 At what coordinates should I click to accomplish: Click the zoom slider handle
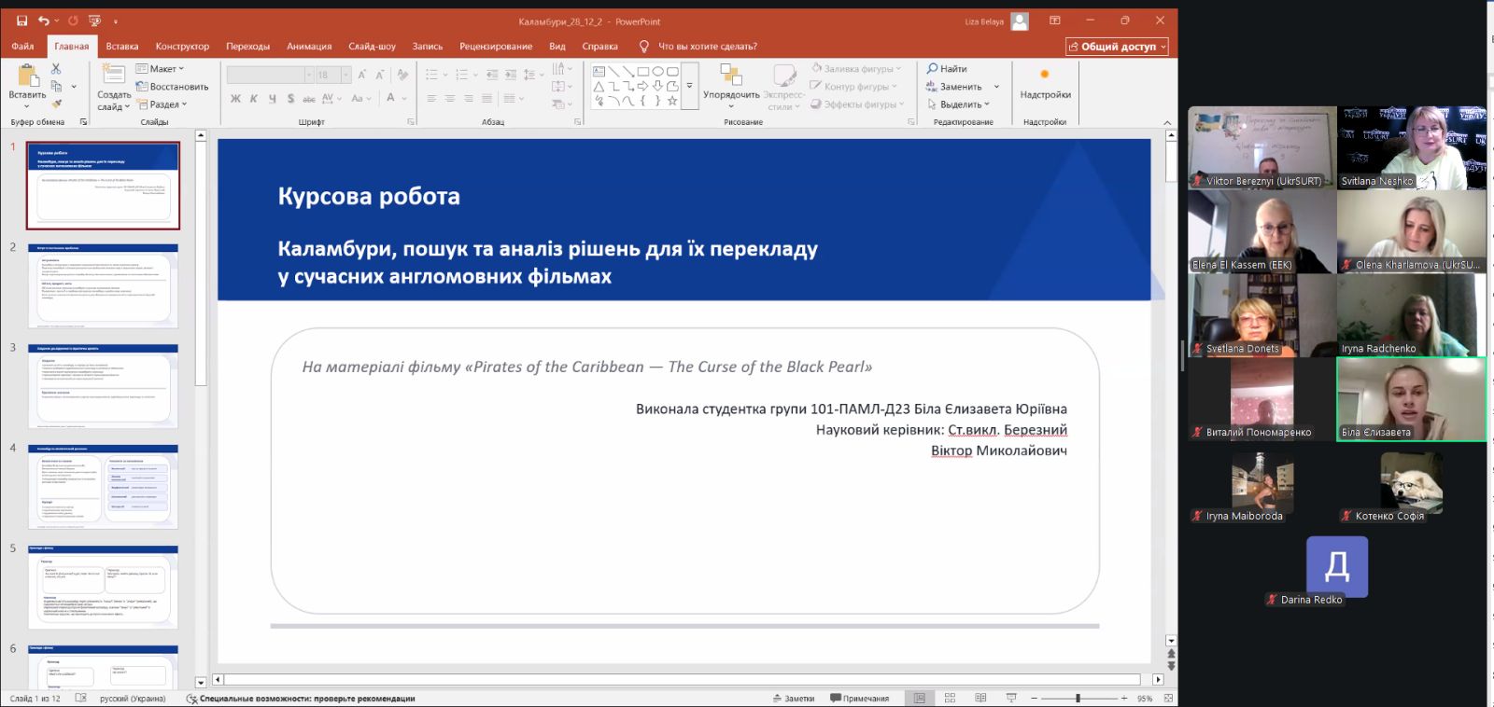[1078, 698]
